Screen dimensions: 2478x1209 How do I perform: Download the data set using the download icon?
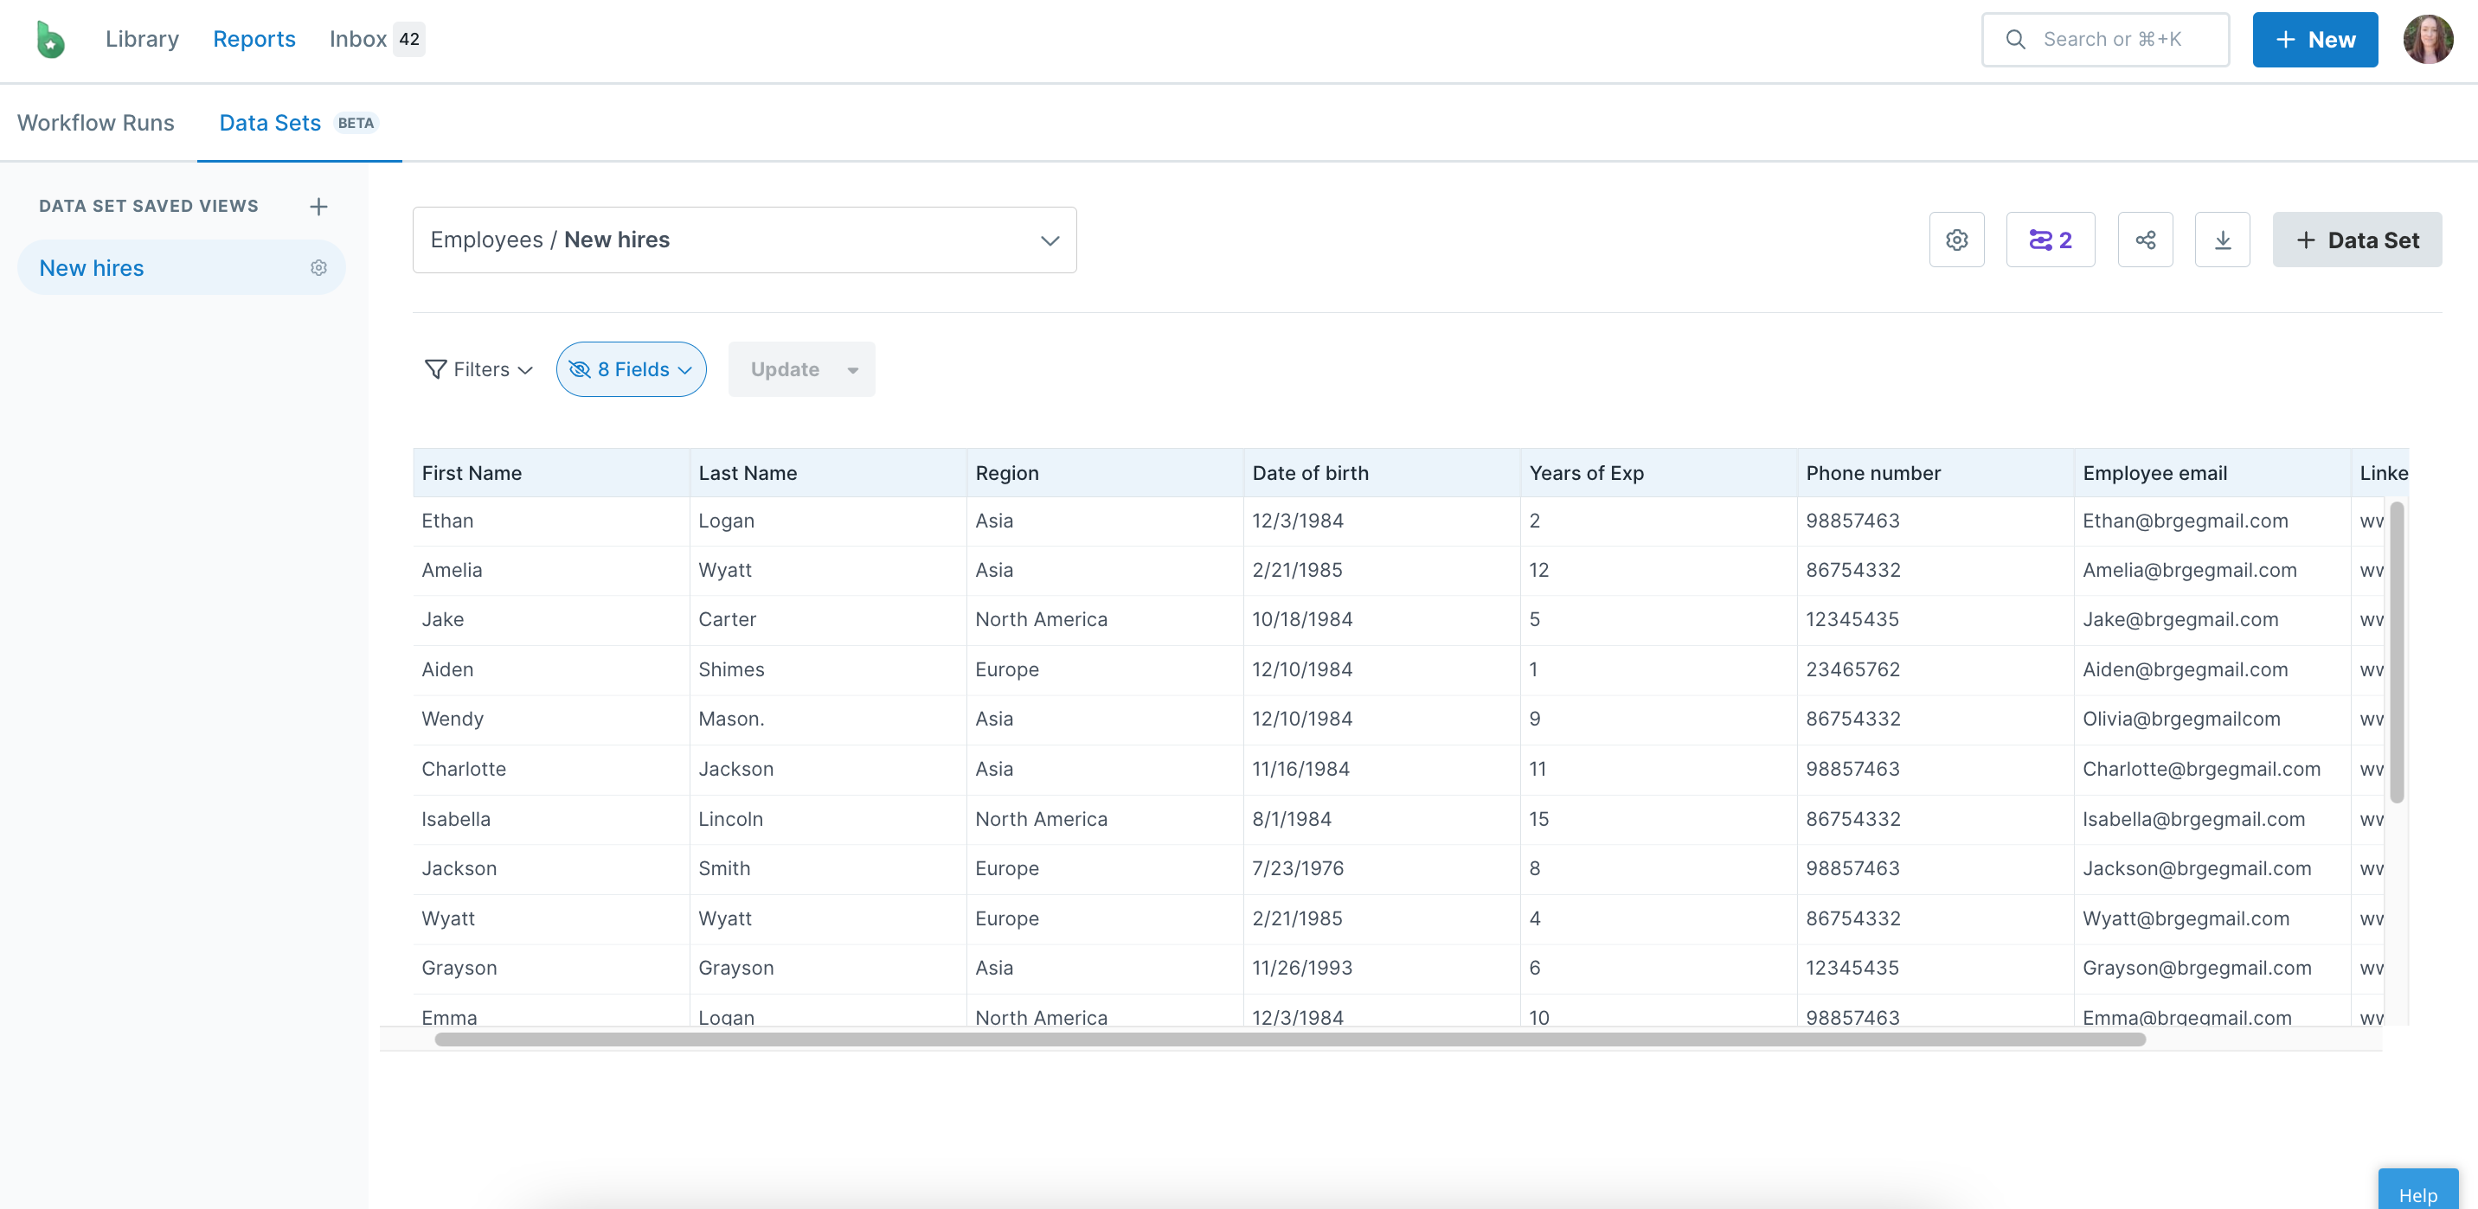pos(2222,240)
